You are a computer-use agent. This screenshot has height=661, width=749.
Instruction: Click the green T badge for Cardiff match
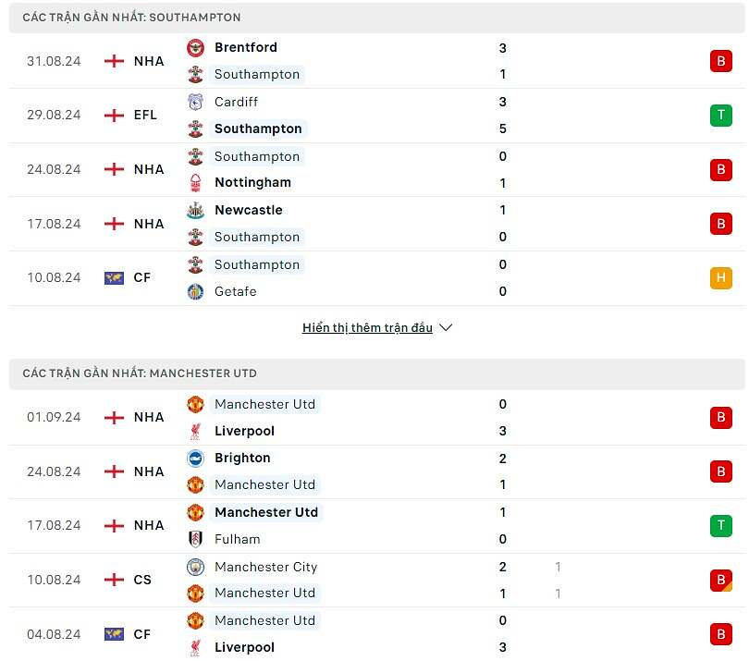(720, 116)
